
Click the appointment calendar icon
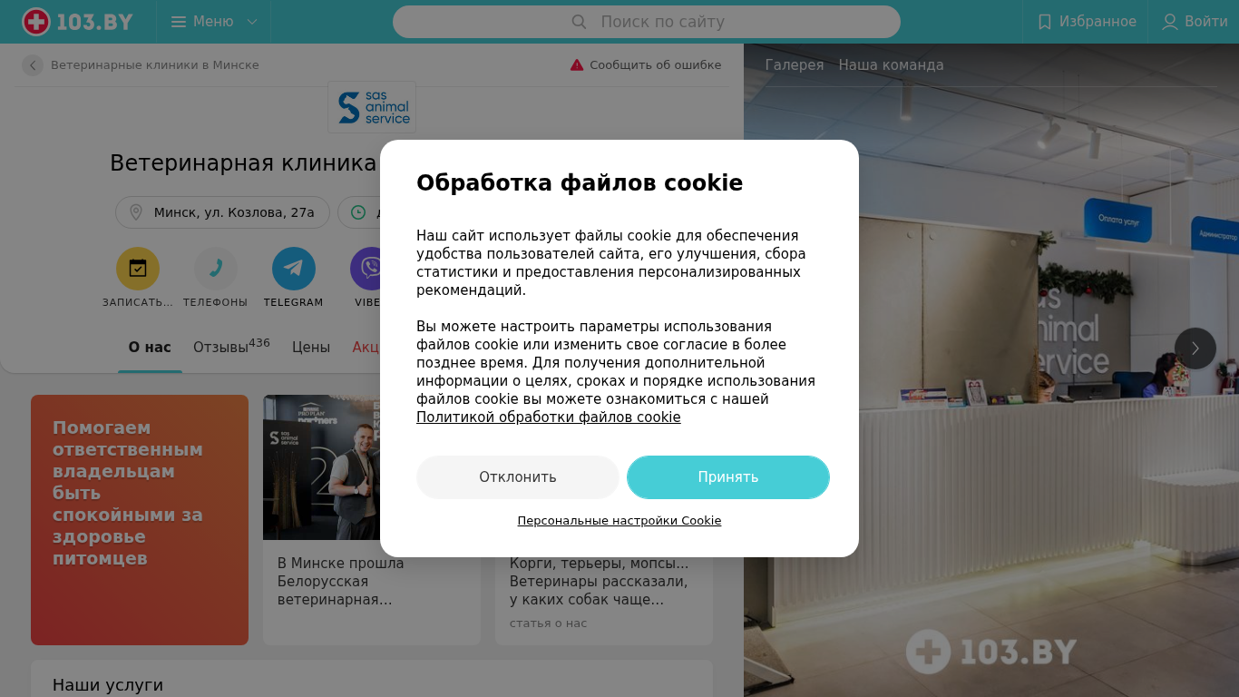pyautogui.click(x=138, y=269)
